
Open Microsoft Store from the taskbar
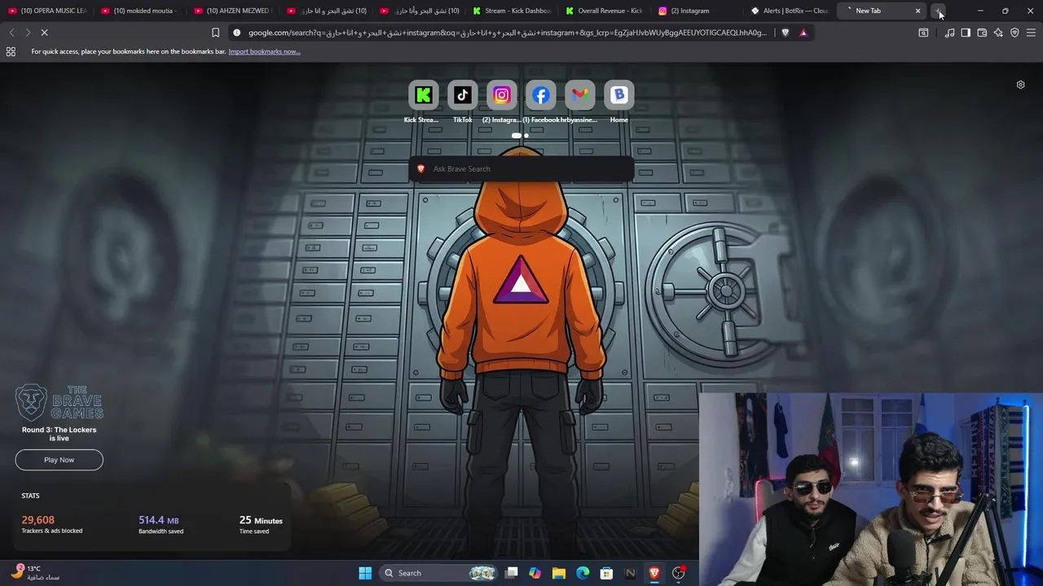(606, 573)
